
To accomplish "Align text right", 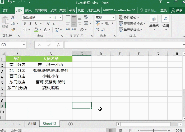I will 80,23.
